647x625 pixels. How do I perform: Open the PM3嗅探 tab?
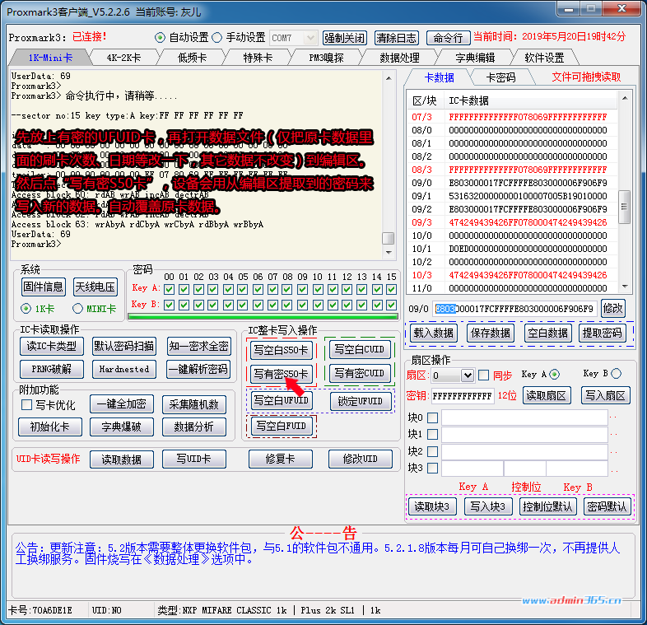point(326,58)
